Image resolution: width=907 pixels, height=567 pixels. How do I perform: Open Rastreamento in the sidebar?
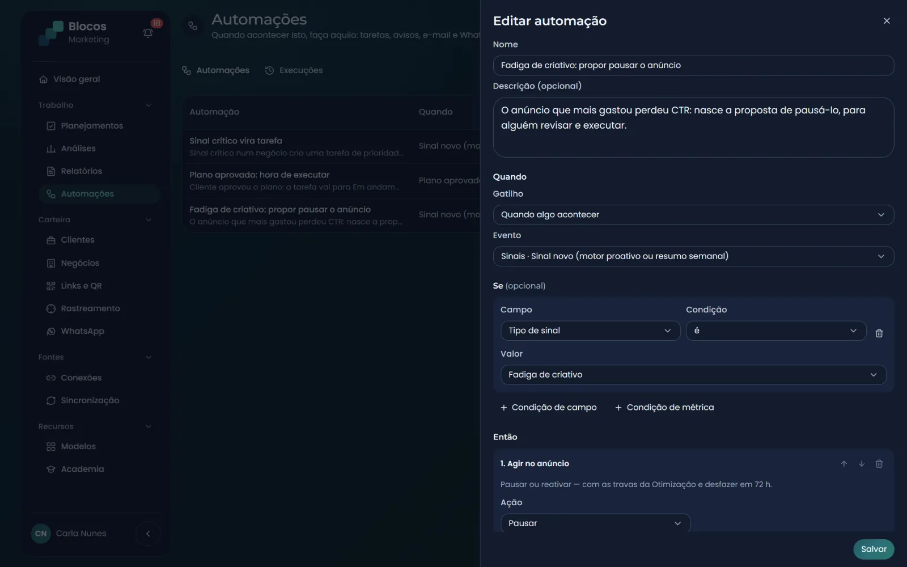click(x=100, y=308)
